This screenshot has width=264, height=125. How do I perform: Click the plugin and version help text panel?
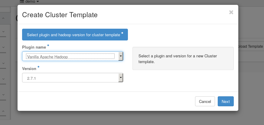click(x=183, y=59)
